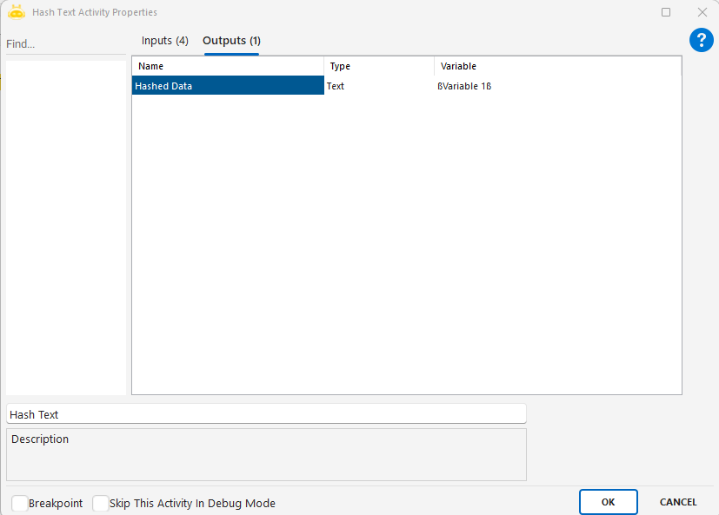Toggle Skip This Activity In Debug Mode

pos(101,503)
